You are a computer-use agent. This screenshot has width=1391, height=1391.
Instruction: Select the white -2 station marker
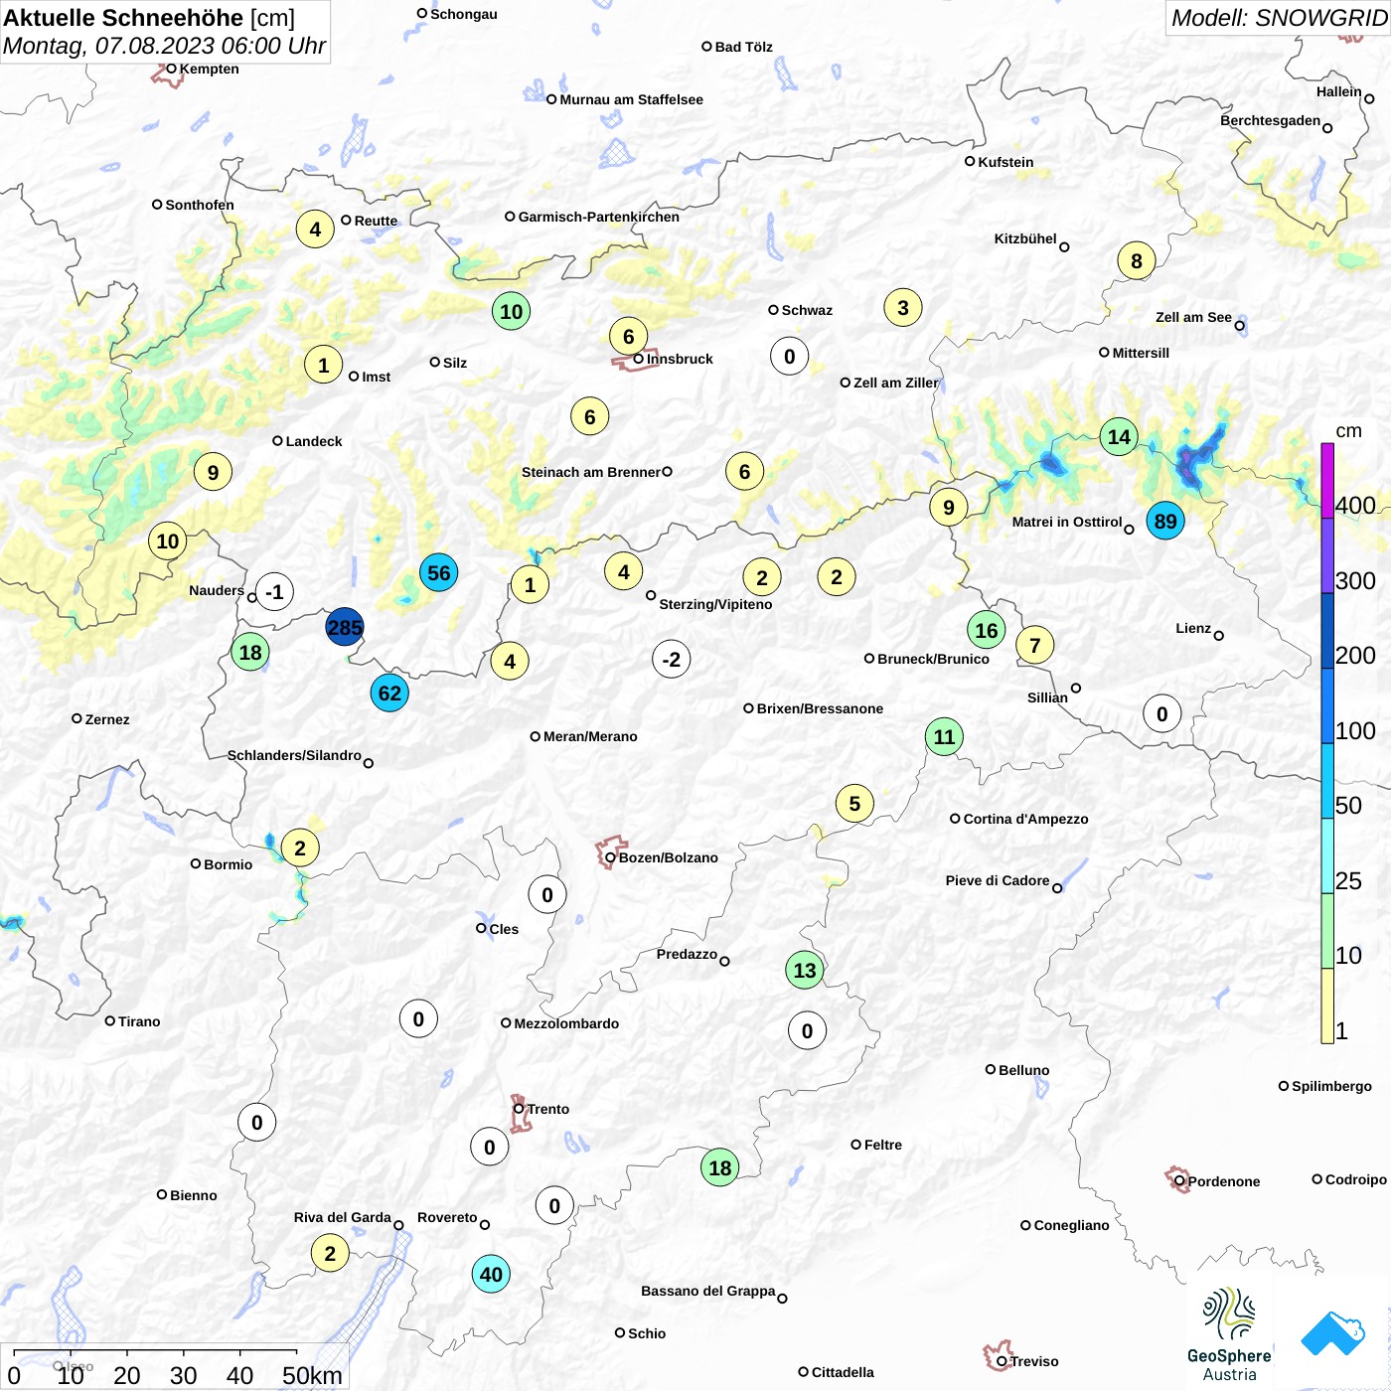[672, 659]
